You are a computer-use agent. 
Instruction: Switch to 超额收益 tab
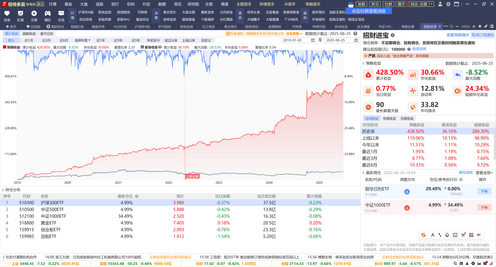coord(29,34)
